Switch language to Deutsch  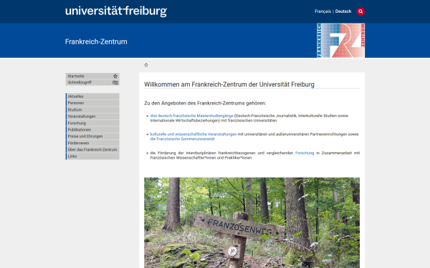click(343, 11)
